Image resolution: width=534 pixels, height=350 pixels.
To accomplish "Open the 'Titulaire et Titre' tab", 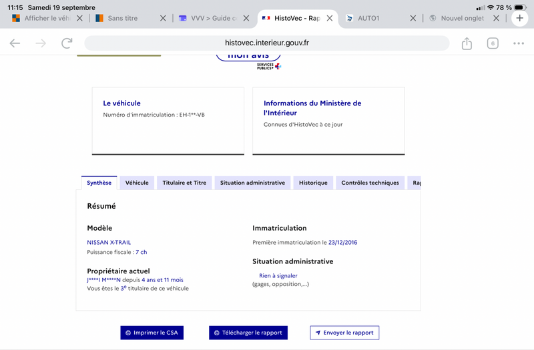I will 184,183.
